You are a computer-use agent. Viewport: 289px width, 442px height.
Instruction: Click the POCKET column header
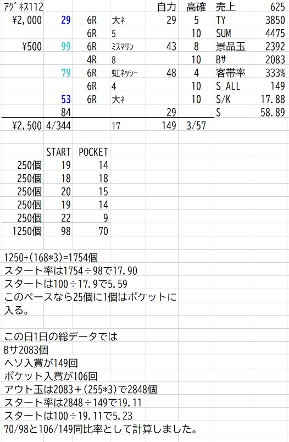tap(92, 152)
